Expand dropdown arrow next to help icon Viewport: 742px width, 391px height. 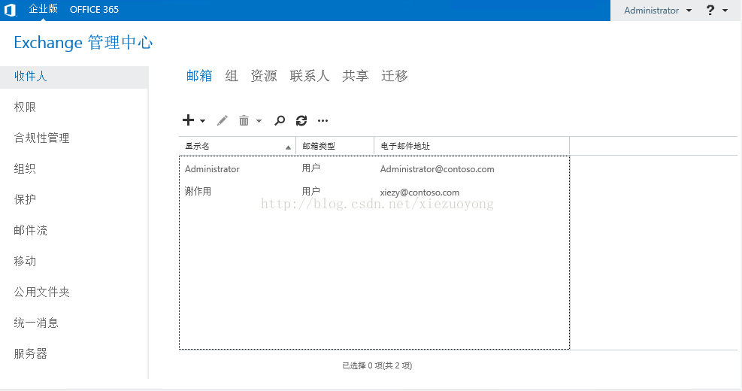(725, 11)
